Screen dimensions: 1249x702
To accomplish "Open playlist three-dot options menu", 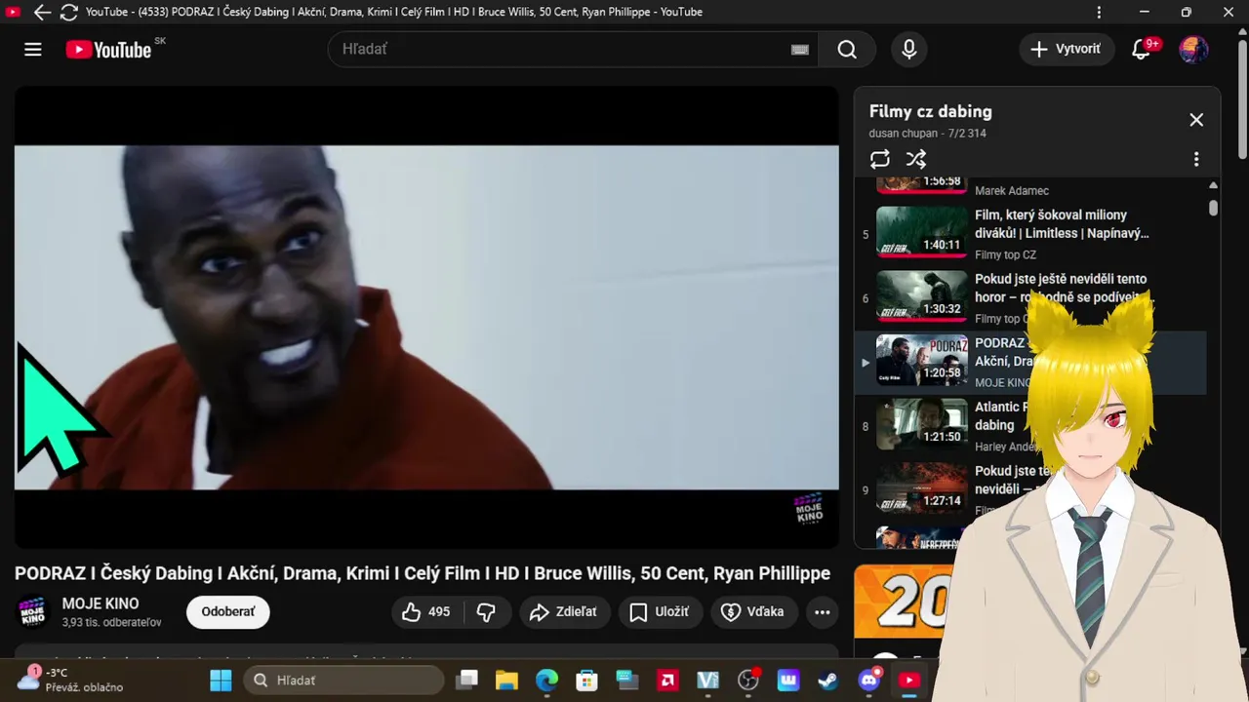I will click(1196, 159).
